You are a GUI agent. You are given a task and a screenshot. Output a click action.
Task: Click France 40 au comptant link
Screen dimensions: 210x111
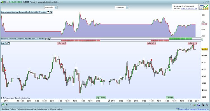(194, 109)
